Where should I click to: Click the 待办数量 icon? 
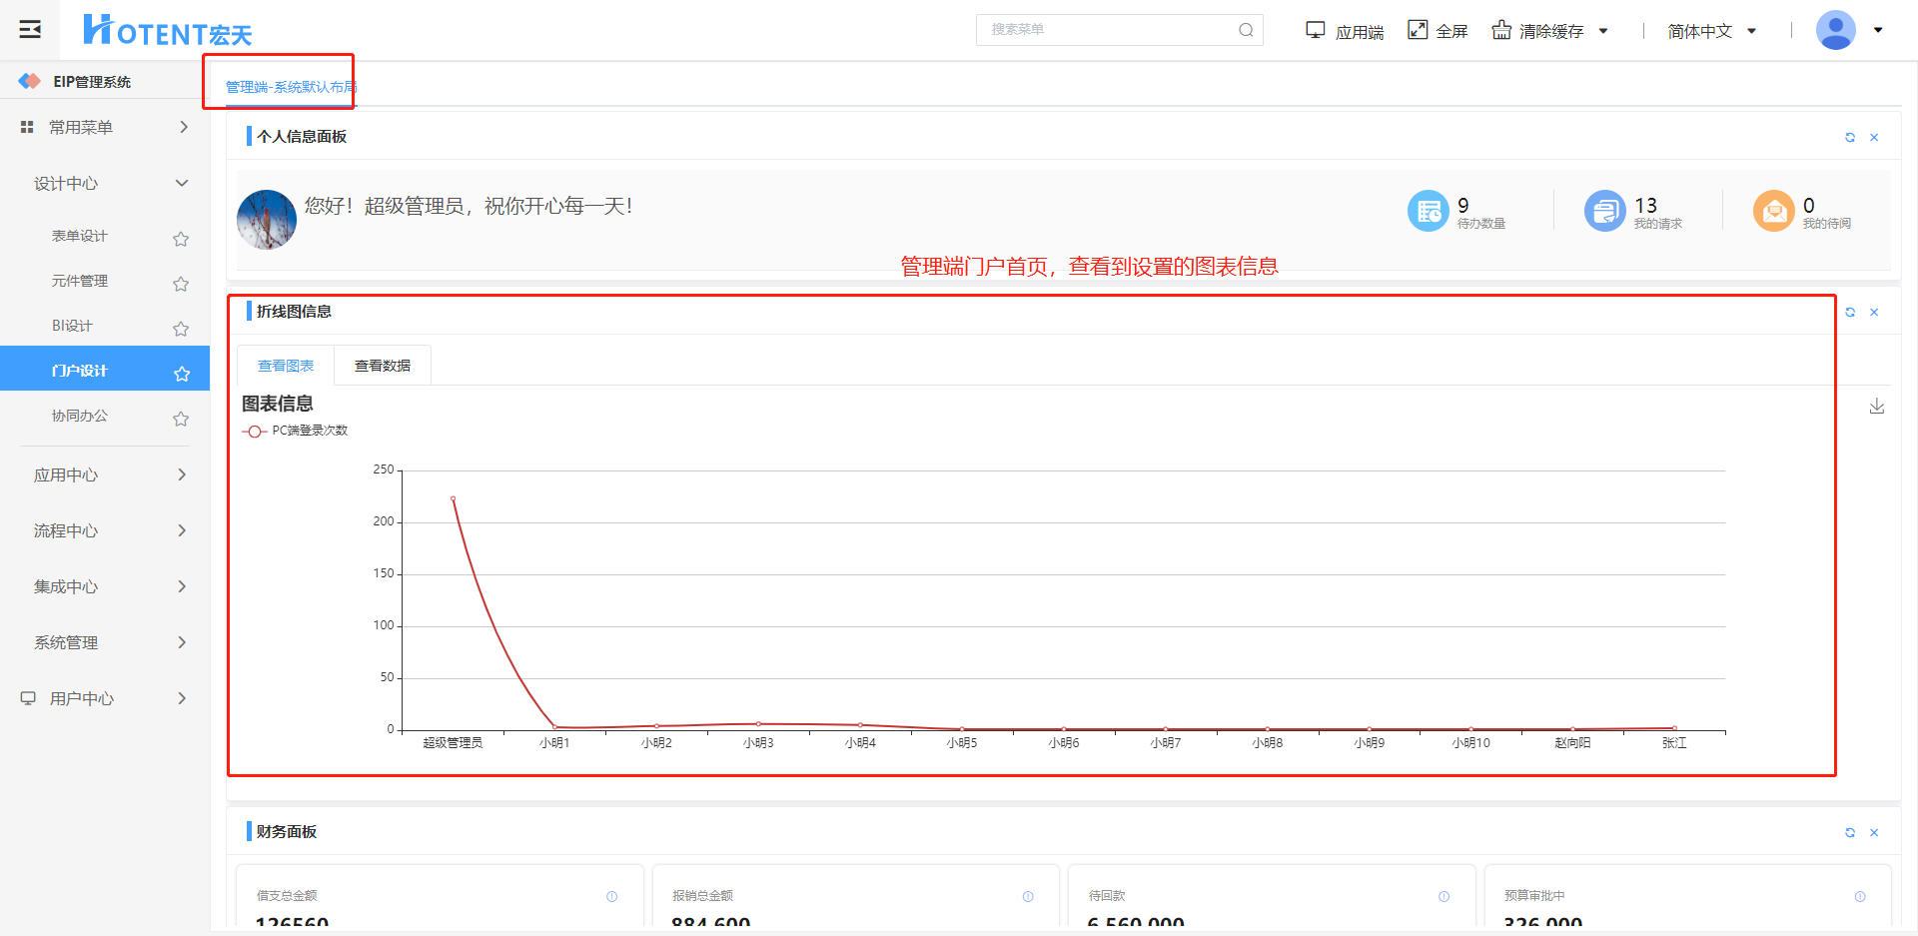point(1428,211)
